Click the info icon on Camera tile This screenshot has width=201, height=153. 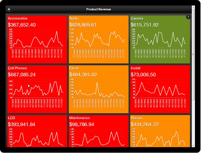[188, 17]
